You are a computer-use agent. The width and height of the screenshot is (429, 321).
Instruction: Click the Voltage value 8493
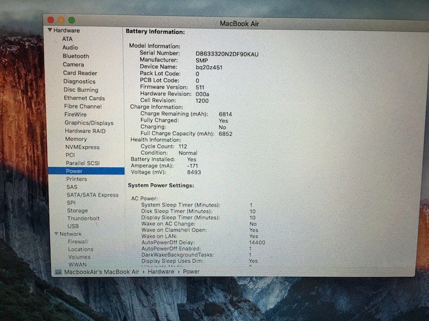(x=194, y=172)
